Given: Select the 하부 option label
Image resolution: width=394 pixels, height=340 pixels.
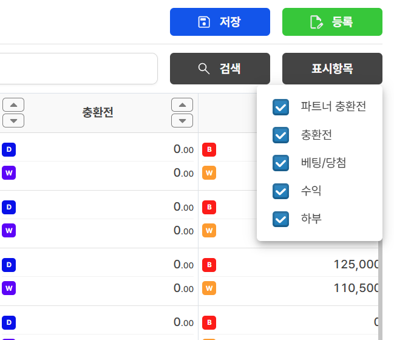Looking at the screenshot, I should pyautogui.click(x=311, y=219).
